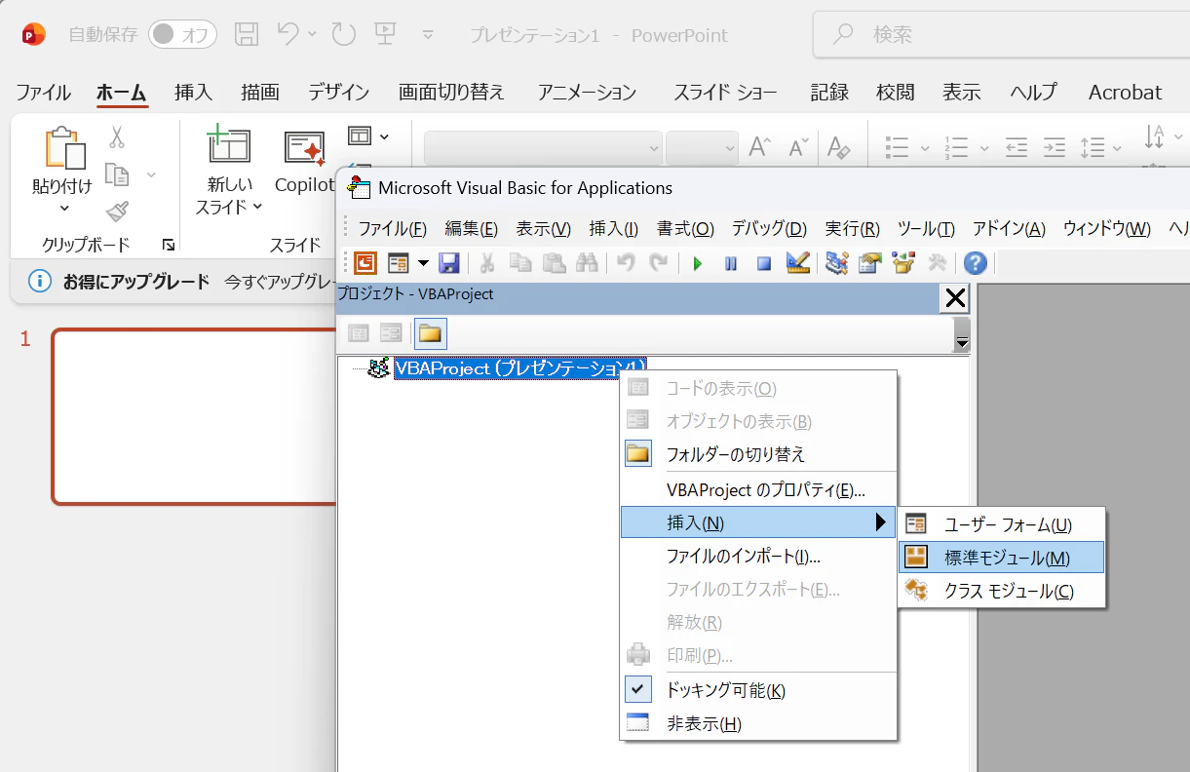This screenshot has height=772, width=1190.
Task: Open VBA ツール(T) menu
Action: coord(926,229)
